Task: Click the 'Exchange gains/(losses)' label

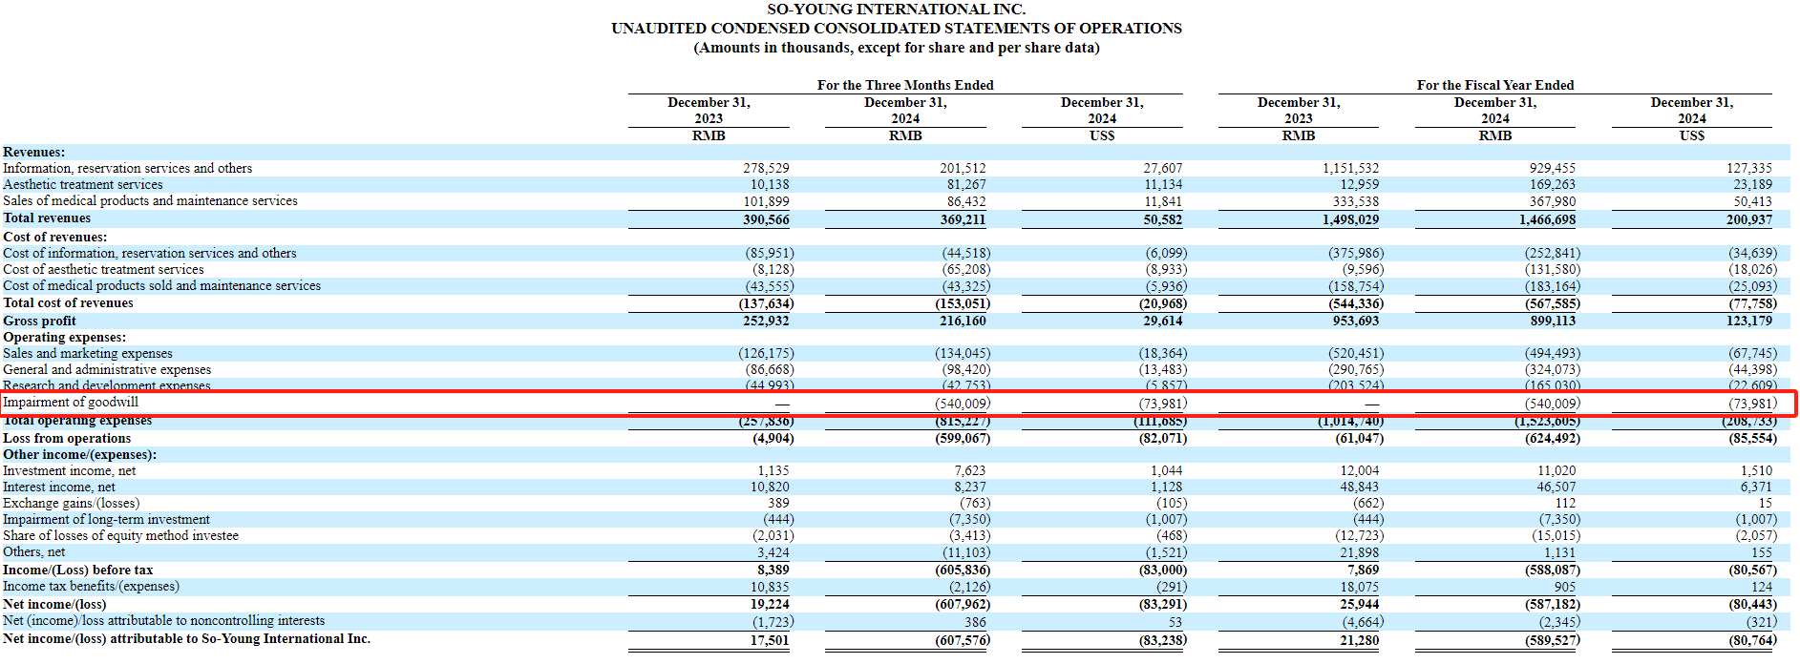Action: coord(72,504)
